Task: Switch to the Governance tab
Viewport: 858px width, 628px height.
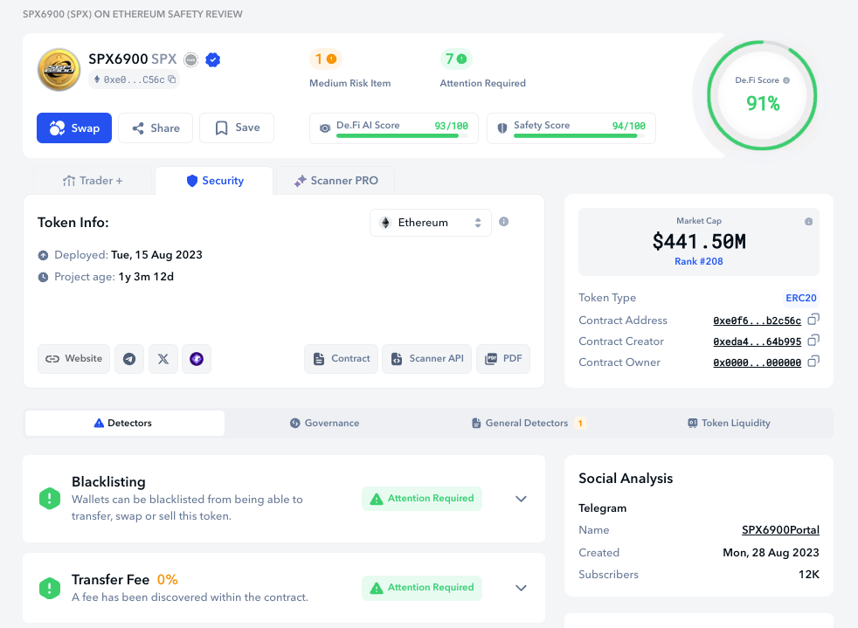Action: (324, 423)
